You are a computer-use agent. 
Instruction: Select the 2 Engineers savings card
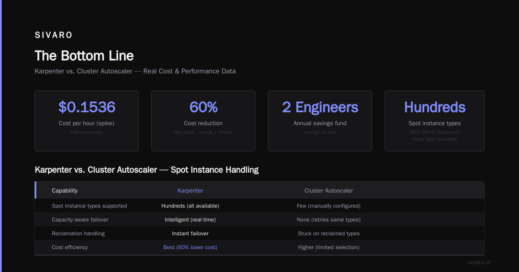coord(320,121)
